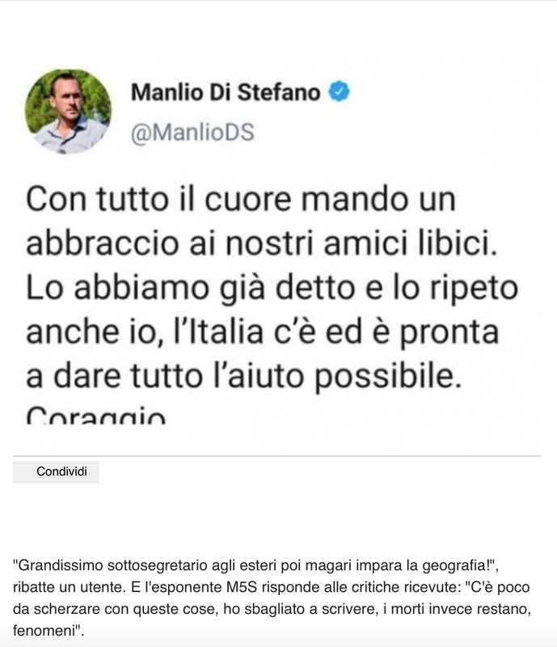Click the Manlio Di Stefano display name
This screenshot has width=557, height=647.
tap(226, 92)
